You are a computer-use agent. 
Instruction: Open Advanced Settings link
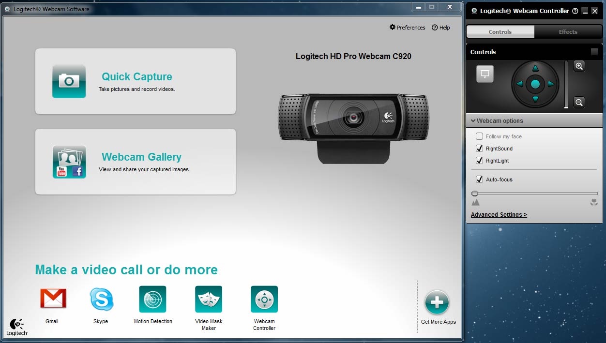pos(499,214)
